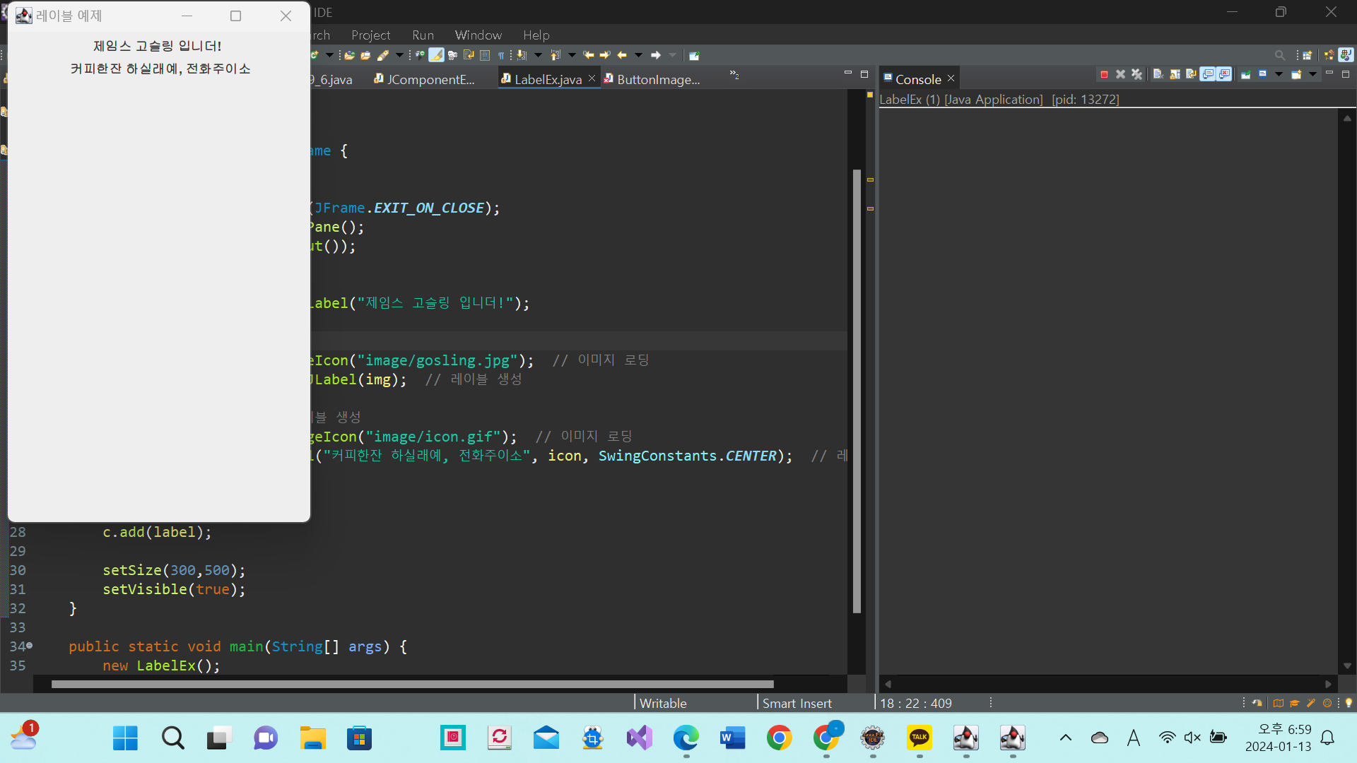Switch to the ButtonImage editor tab
Image resolution: width=1357 pixels, height=763 pixels.
657,79
